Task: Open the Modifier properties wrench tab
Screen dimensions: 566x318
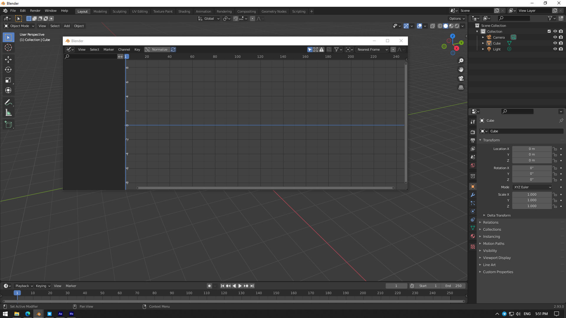Action: 473,195
